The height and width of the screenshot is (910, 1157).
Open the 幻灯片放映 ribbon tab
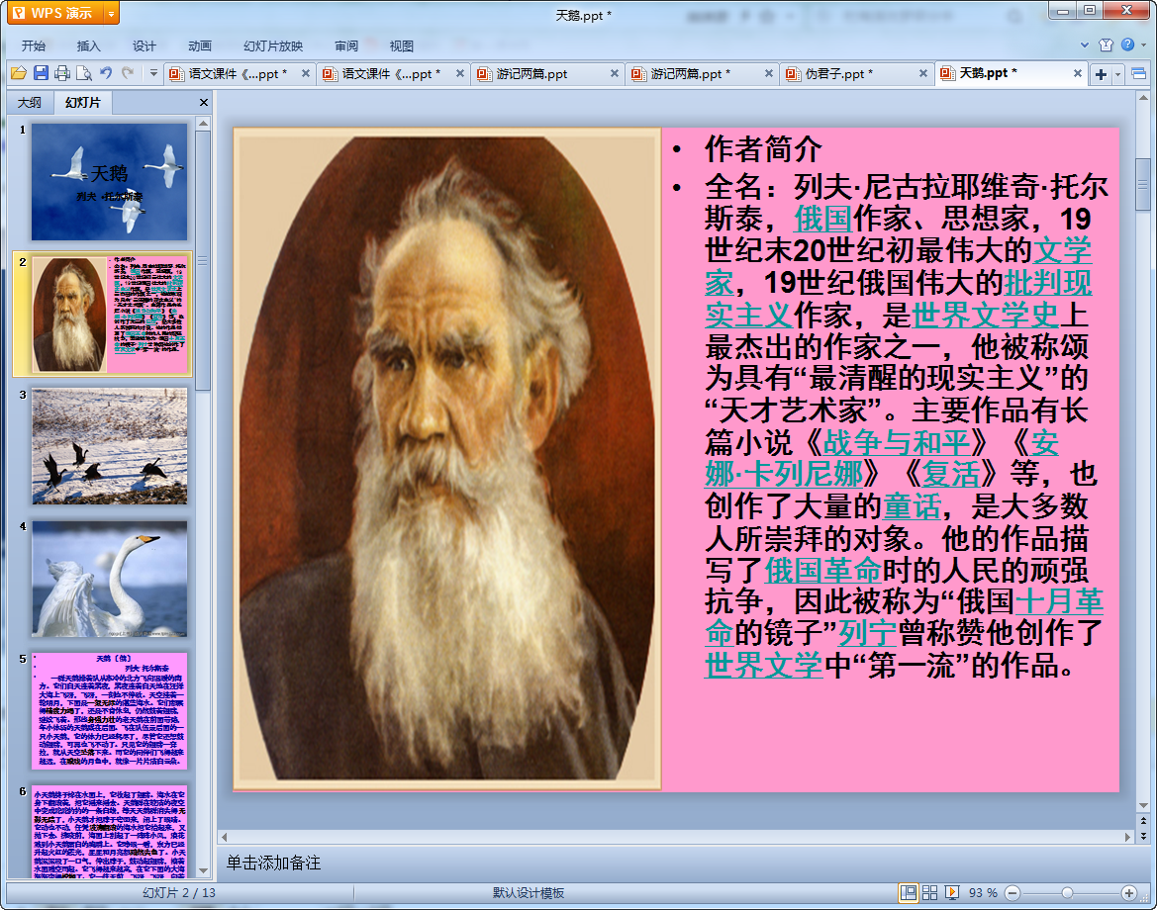point(273,45)
